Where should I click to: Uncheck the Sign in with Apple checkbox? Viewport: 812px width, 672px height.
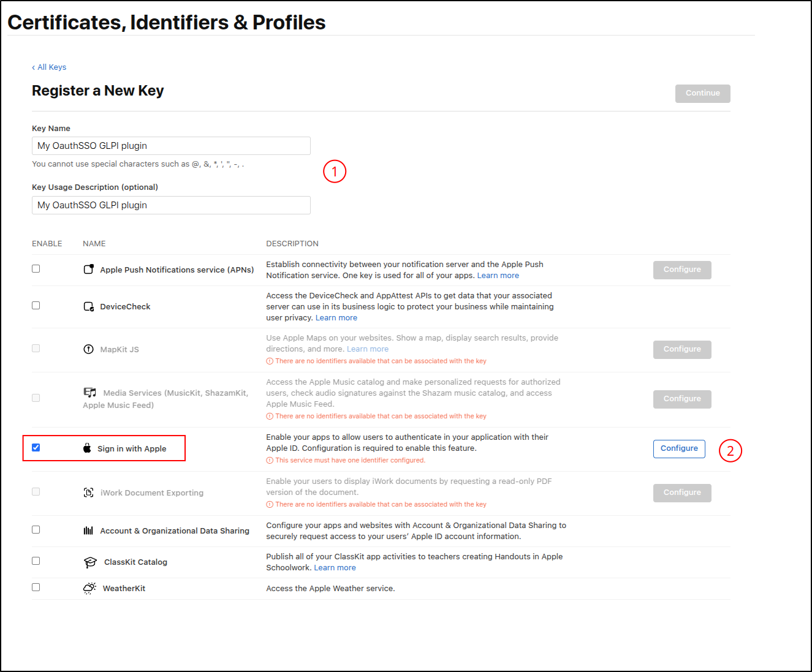36,448
